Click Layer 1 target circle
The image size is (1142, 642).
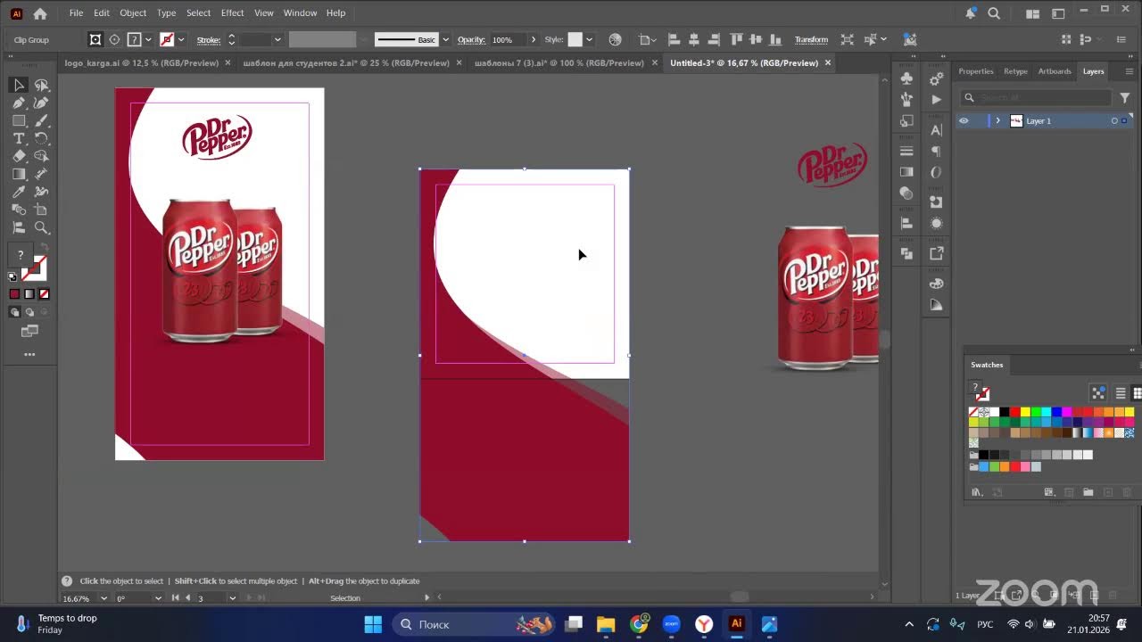1114,121
